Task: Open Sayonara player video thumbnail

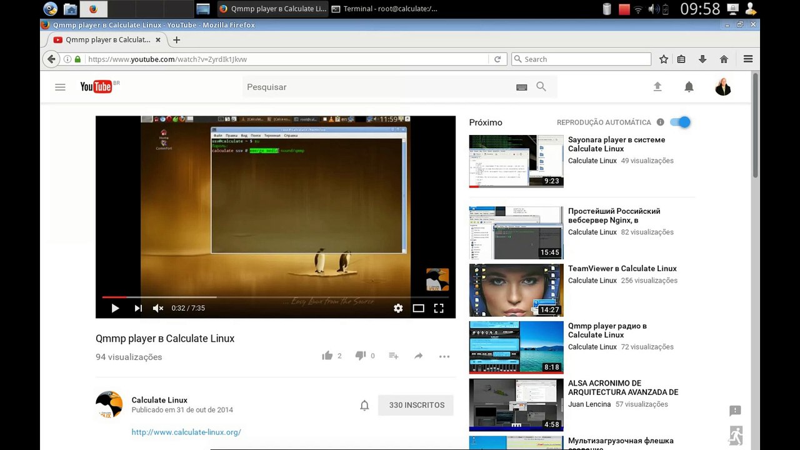Action: pos(516,161)
